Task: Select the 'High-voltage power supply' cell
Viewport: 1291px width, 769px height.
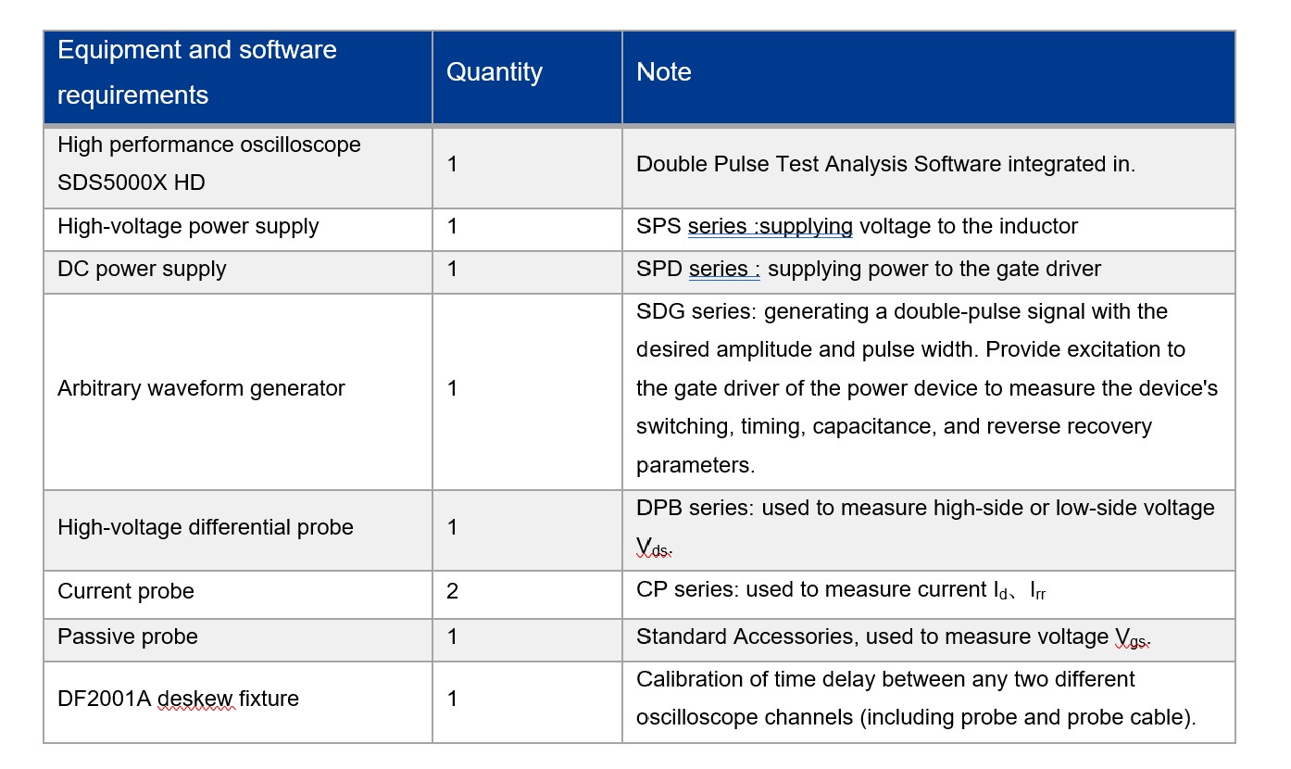Action: pos(188,227)
